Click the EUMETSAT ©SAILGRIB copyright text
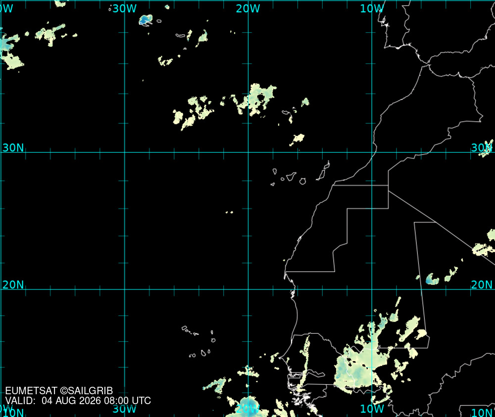 59,391
